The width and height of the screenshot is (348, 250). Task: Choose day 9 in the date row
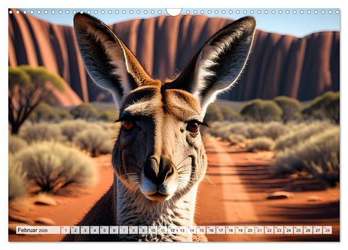[x=143, y=230]
